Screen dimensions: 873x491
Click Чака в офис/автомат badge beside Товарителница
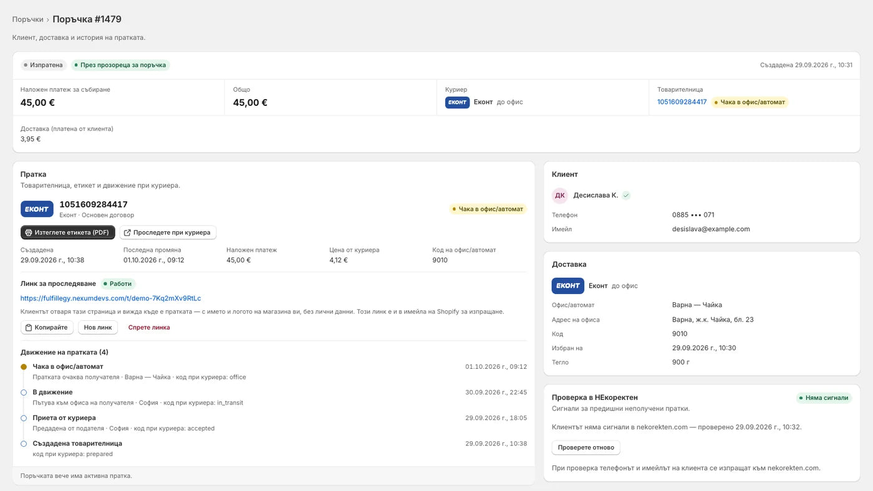coord(750,102)
